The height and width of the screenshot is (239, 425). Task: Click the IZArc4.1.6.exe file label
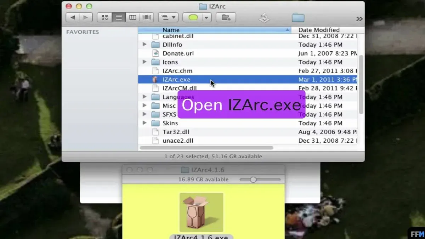tap(202, 237)
